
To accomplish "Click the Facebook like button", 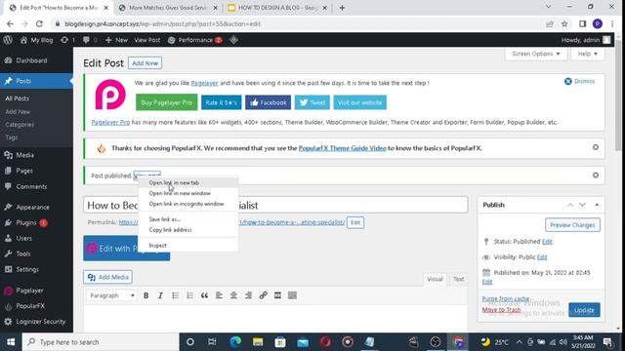I will point(268,102).
